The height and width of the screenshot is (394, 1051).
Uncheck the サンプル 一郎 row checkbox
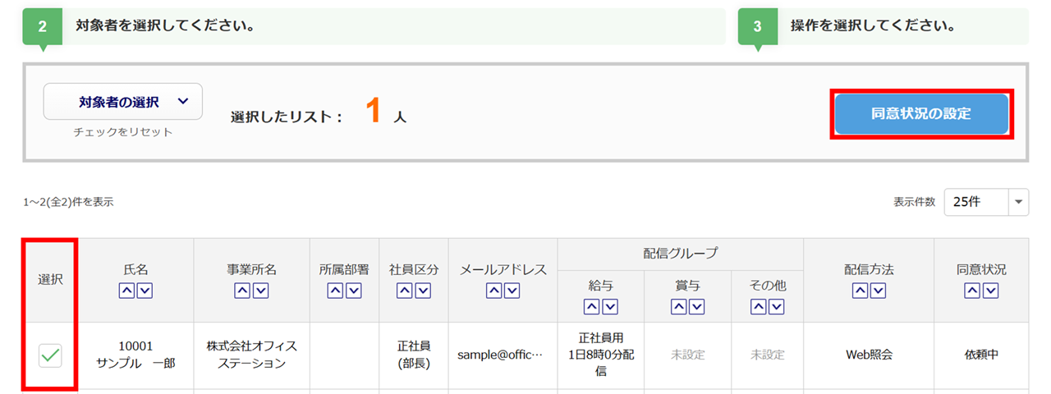pyautogui.click(x=51, y=355)
